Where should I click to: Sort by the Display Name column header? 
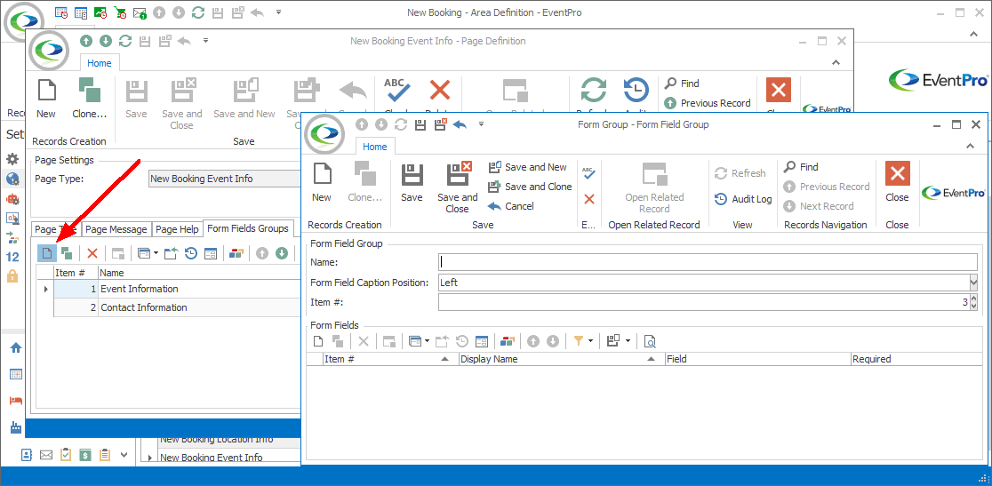(x=562, y=359)
